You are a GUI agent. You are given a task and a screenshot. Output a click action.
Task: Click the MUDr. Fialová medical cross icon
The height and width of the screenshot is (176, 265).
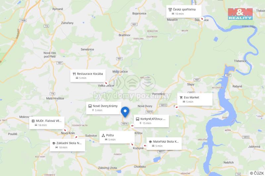(33, 121)
